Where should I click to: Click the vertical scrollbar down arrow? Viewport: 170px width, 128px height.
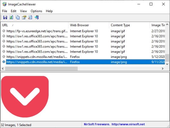coord(167,64)
